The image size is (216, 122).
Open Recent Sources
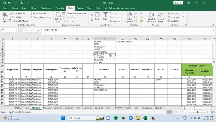point(38,13)
